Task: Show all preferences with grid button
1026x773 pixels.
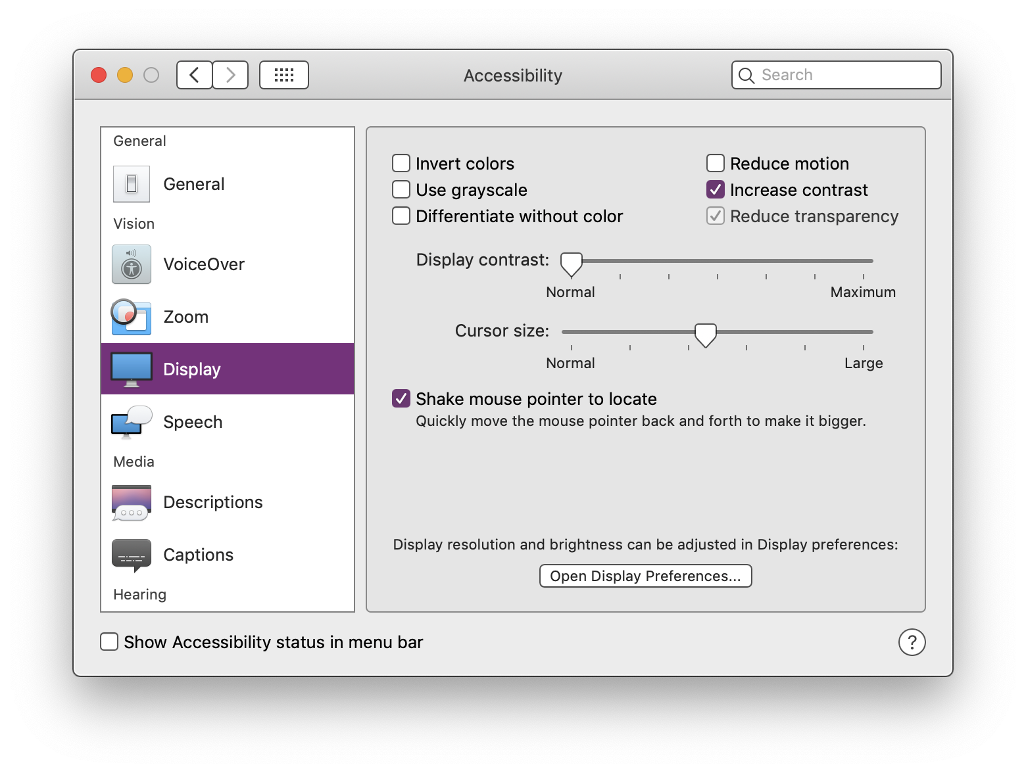Action: coord(284,75)
